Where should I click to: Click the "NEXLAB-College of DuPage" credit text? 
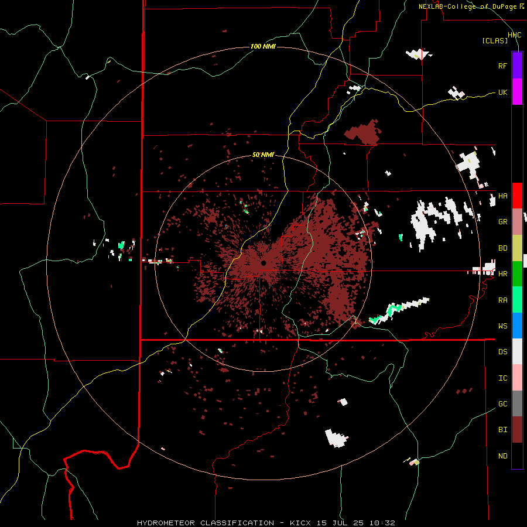click(x=467, y=6)
